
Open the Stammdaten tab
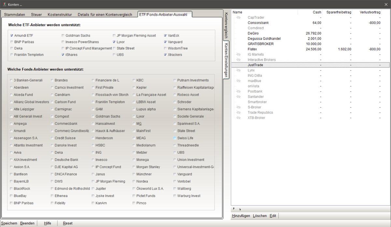click(15, 15)
